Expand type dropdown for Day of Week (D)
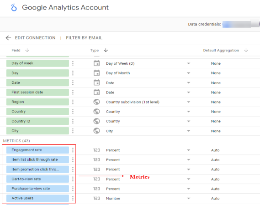The image size is (260, 205). 189,63
